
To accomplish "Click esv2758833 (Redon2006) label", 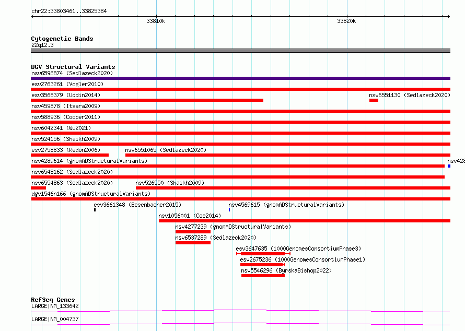I will point(66,150).
